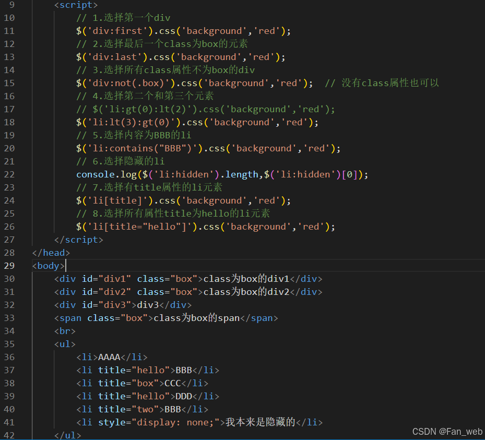
Task: Click the 'li:lt(3):gt(0)' selector string
Action: [x=131, y=122]
